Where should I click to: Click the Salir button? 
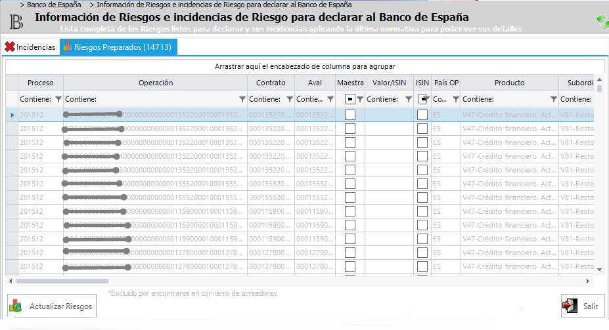tap(583, 306)
